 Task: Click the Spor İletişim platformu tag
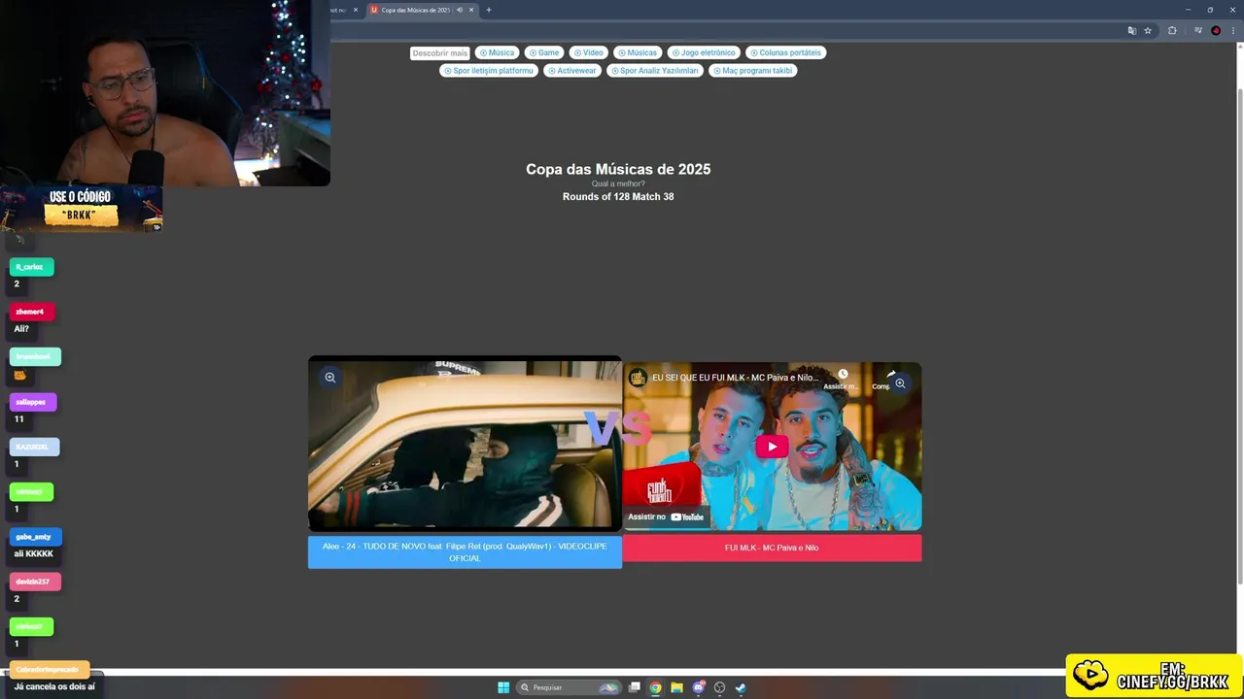point(488,71)
